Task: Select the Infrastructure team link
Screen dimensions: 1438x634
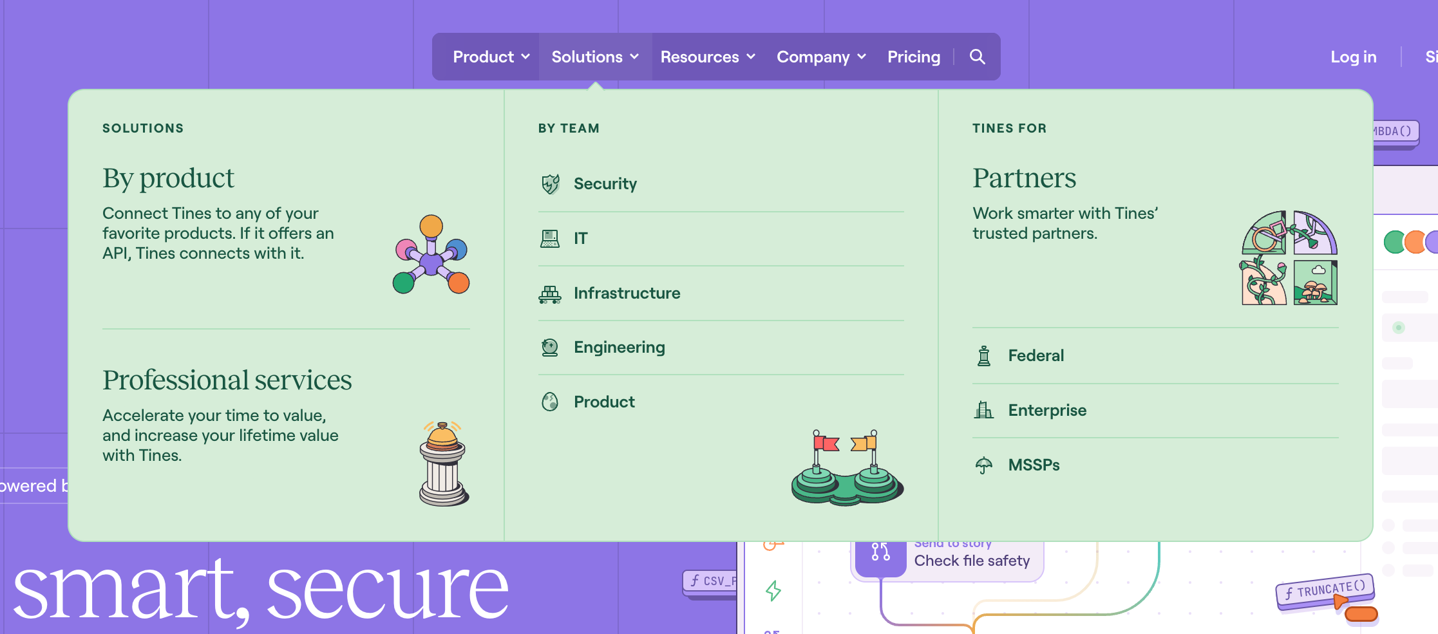Action: (627, 294)
